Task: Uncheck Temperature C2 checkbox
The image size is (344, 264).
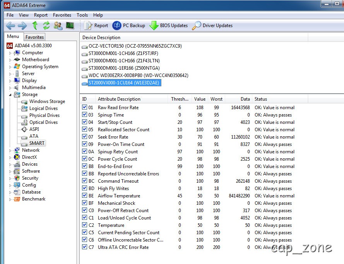Action: tap(84, 225)
